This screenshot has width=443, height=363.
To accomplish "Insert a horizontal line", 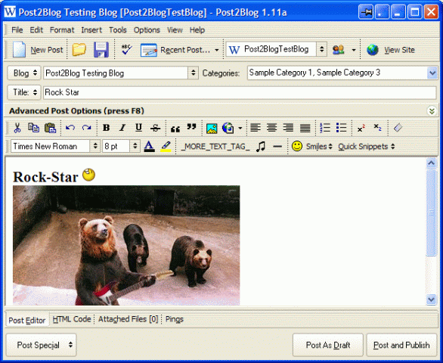I will [277, 147].
